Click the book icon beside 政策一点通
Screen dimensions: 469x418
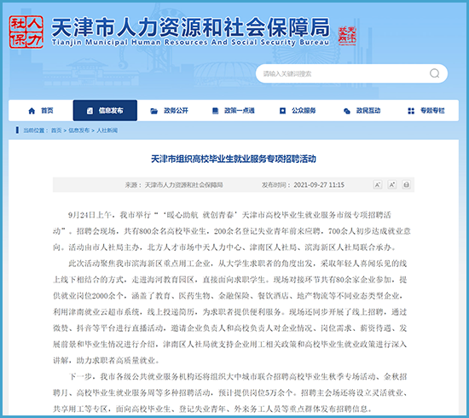click(215, 111)
